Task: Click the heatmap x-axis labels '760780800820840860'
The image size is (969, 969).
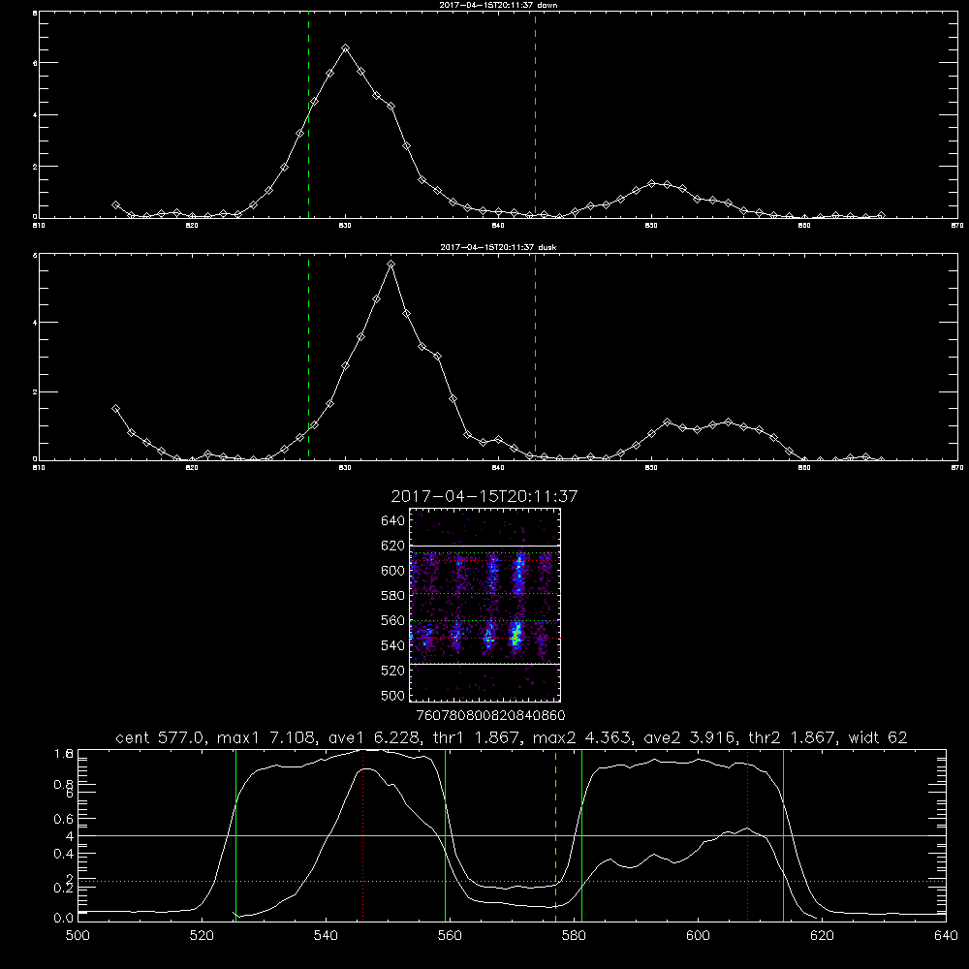Action: click(x=490, y=715)
